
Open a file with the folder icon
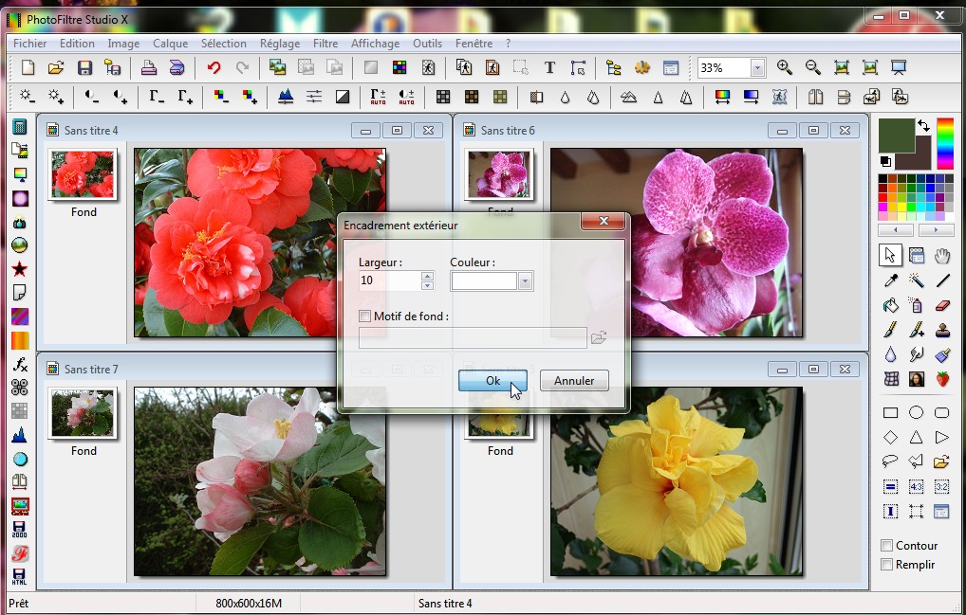pyautogui.click(x=56, y=67)
